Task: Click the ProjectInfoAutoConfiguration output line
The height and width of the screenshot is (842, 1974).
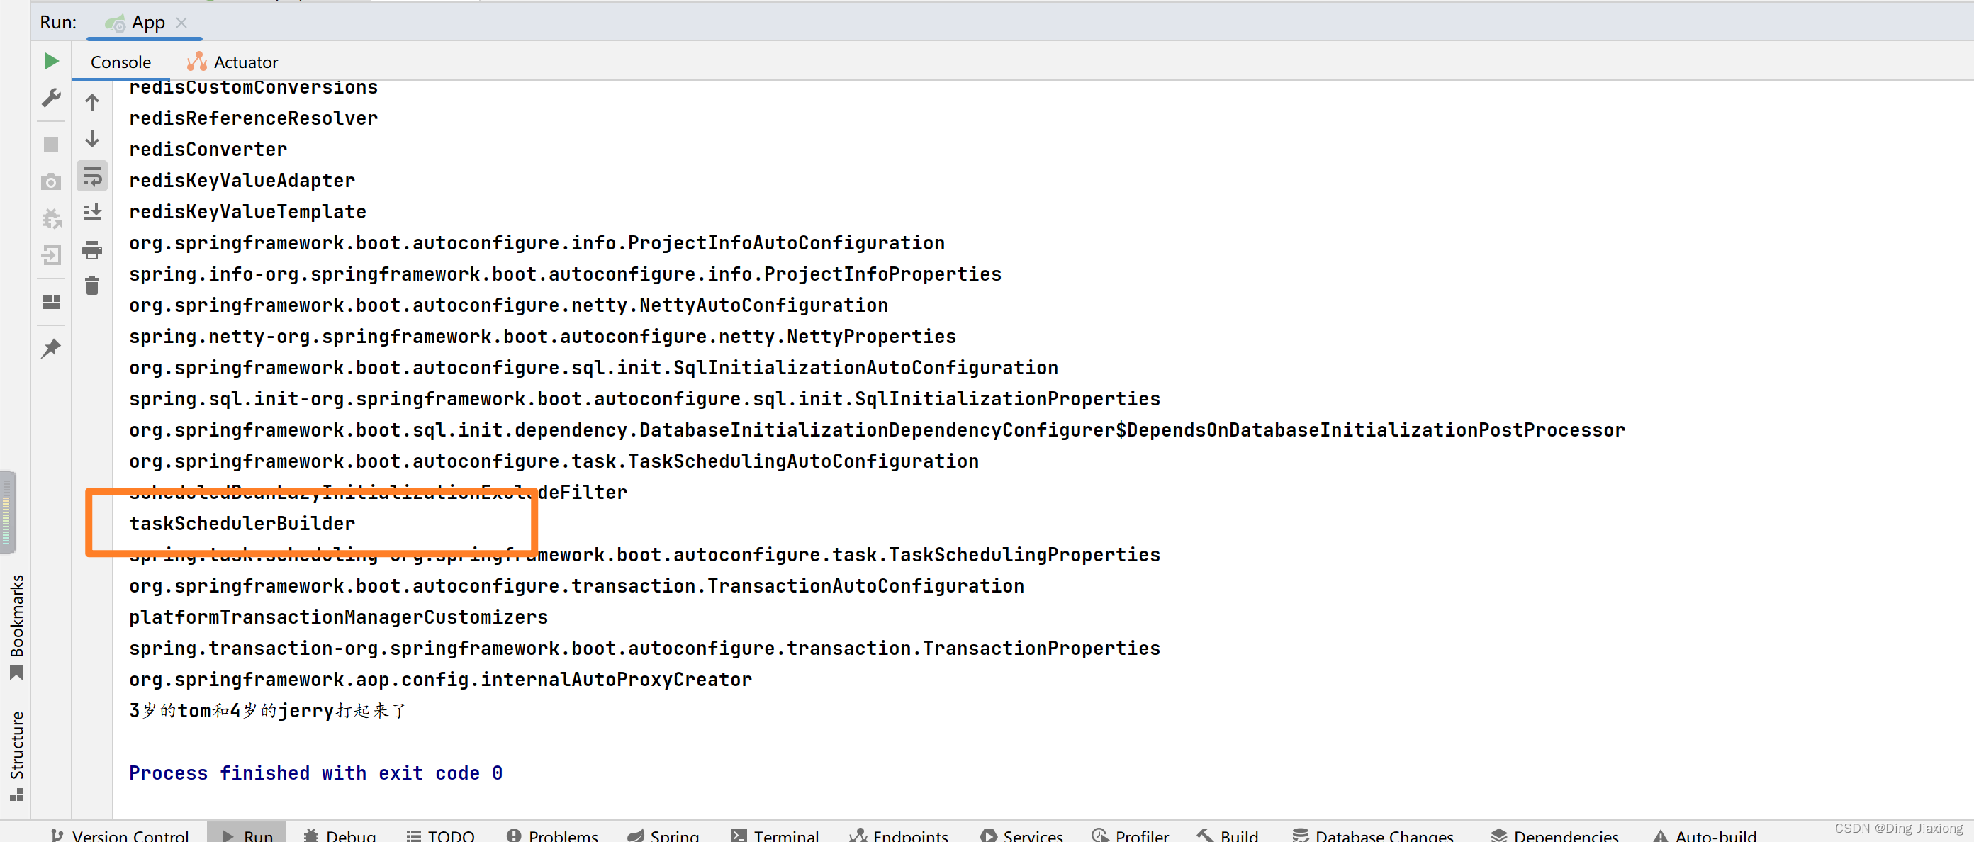Action: click(x=537, y=243)
